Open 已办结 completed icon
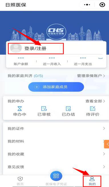The image size is (109, 187). pos(68,109)
